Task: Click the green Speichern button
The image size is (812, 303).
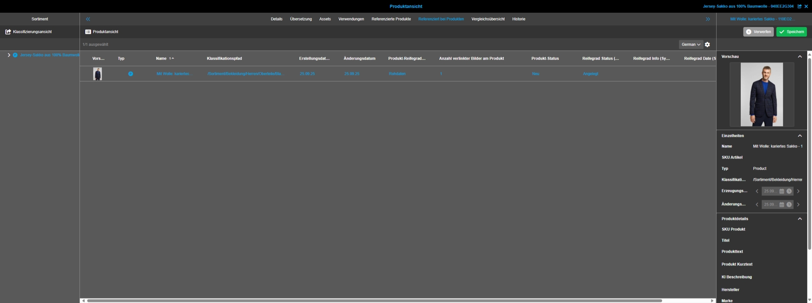Action: [x=791, y=32]
